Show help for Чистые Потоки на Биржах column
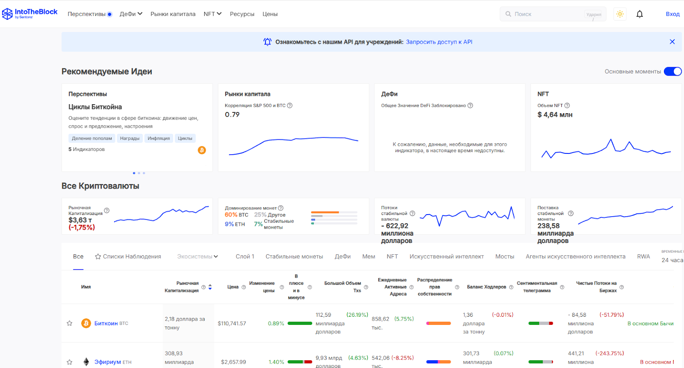The image size is (684, 368). coord(622,287)
